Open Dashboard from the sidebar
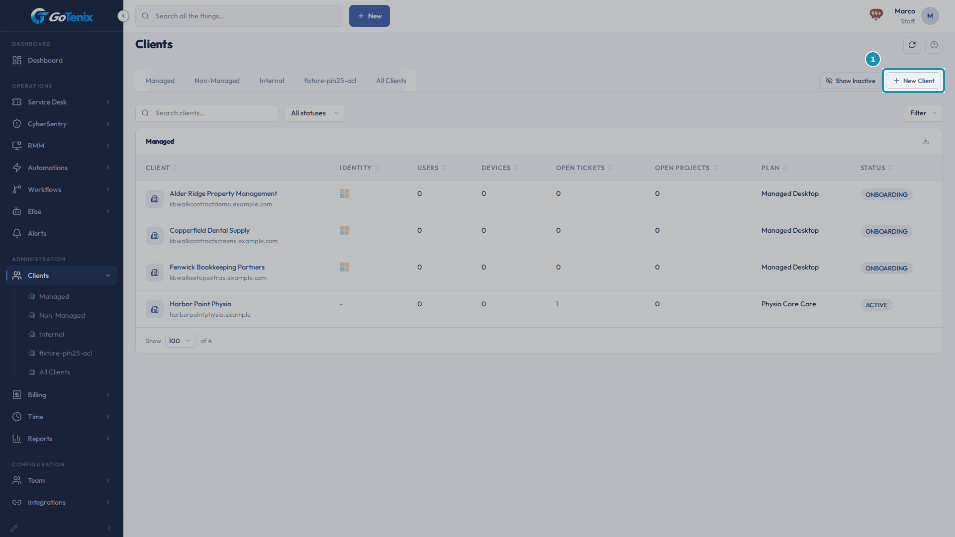This screenshot has height=537, width=955. coord(62,60)
